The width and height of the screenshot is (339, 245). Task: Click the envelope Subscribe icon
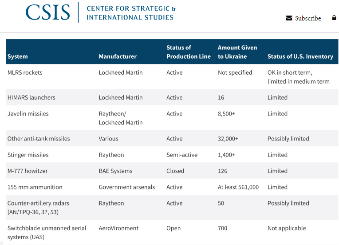point(289,18)
